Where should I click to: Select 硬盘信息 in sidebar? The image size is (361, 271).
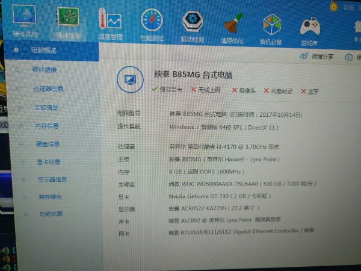click(x=48, y=144)
